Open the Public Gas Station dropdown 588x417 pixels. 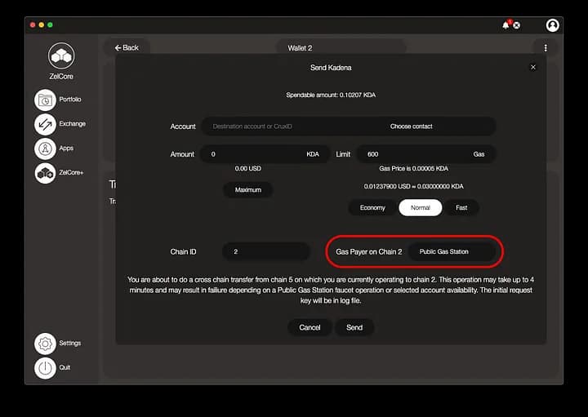(452, 251)
